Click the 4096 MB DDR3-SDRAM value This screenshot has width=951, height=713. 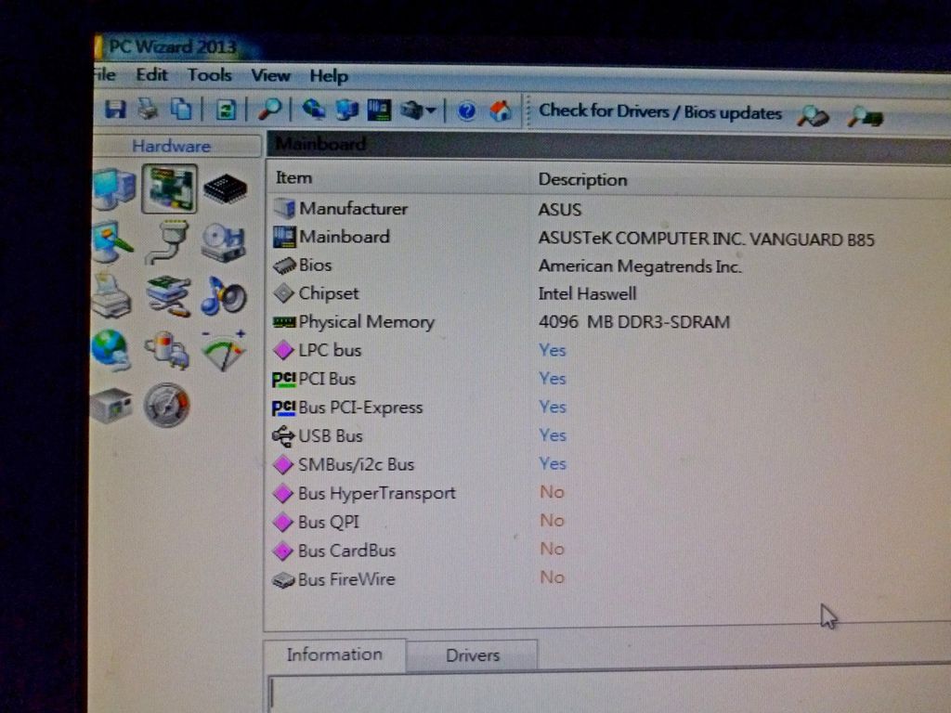coord(634,322)
